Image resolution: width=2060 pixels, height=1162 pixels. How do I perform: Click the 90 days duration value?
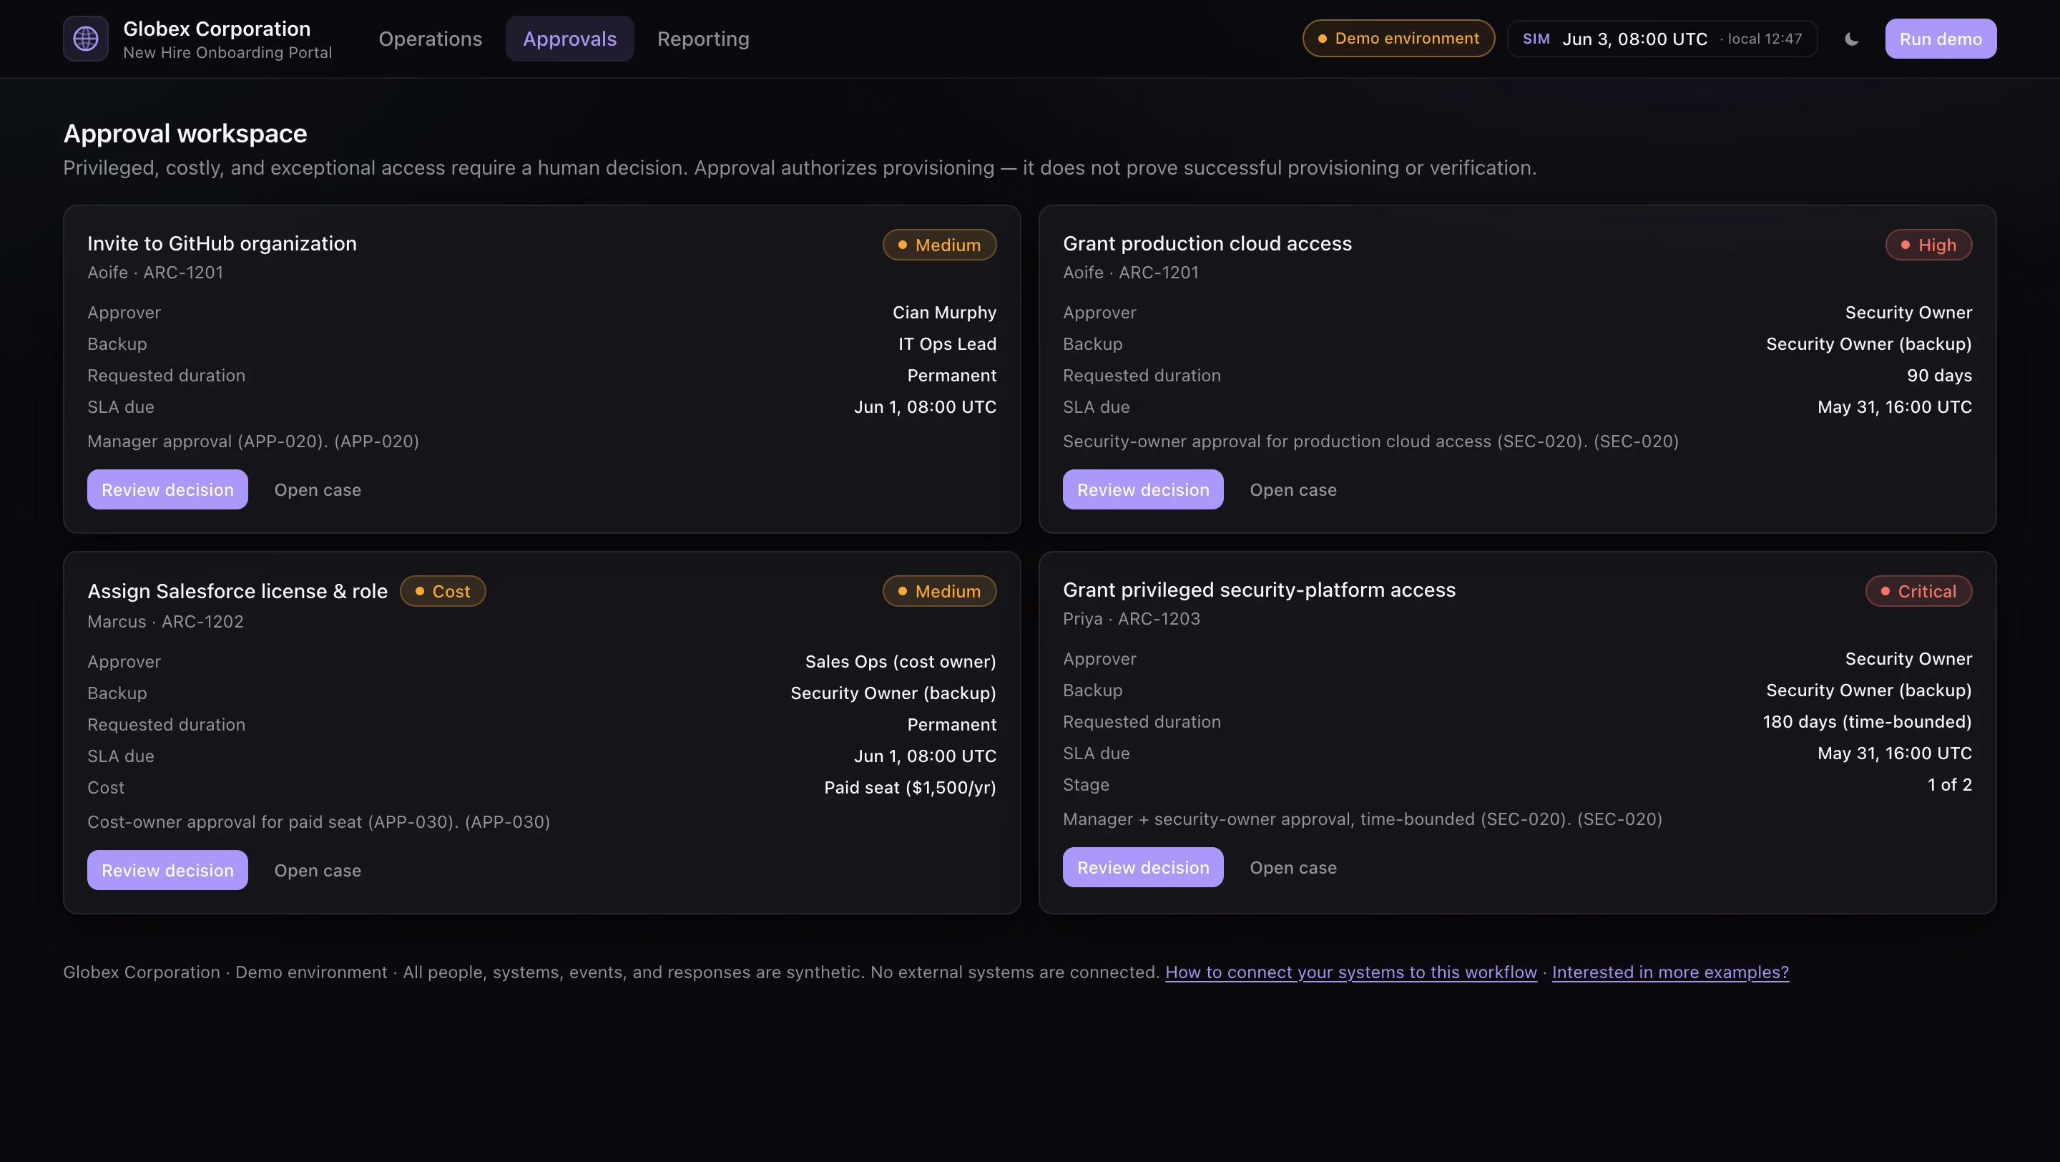point(1939,375)
